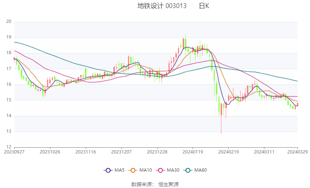Image resolution: width=310 pixels, height=188 pixels.
Task: Click the 20240119 date axis label
Action: pyautogui.click(x=193, y=152)
